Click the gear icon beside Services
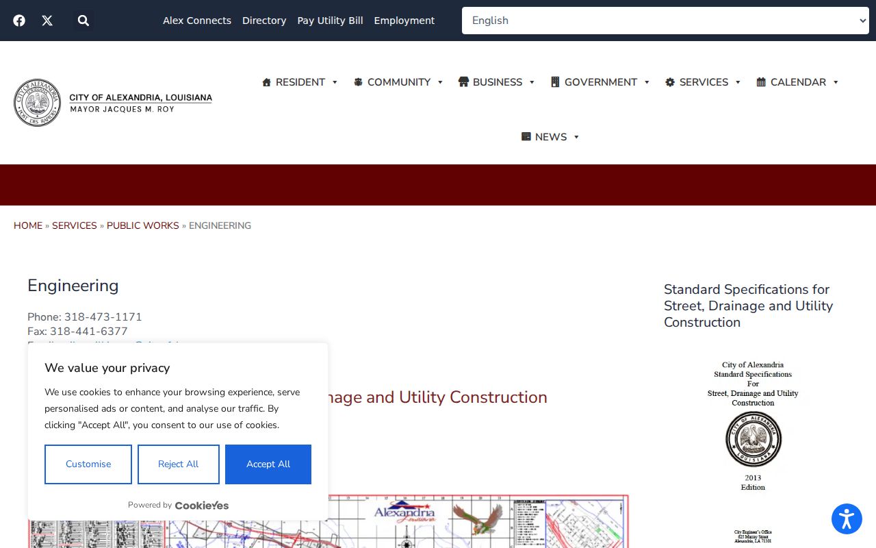The height and width of the screenshot is (548, 876). [670, 82]
